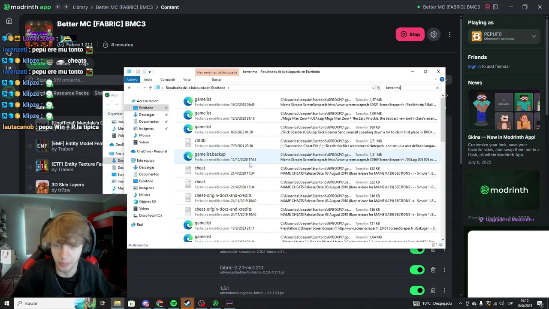
Task: Open the Modrinth home icon in sidebar
Action: (9, 21)
